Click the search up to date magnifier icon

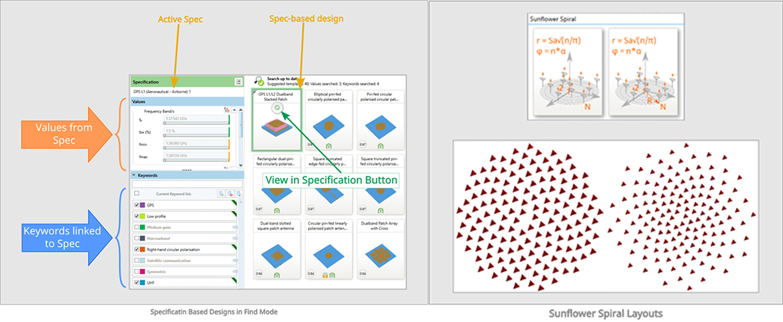coord(258,81)
